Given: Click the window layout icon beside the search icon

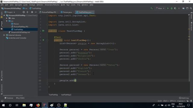Looking at the screenshot, I should pos(187,8).
